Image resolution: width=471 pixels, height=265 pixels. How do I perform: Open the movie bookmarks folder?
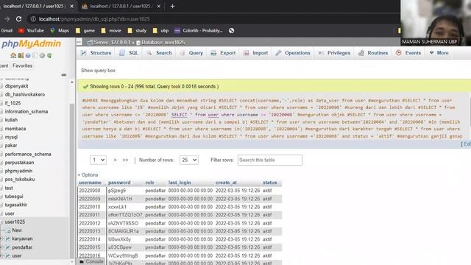tap(111, 31)
